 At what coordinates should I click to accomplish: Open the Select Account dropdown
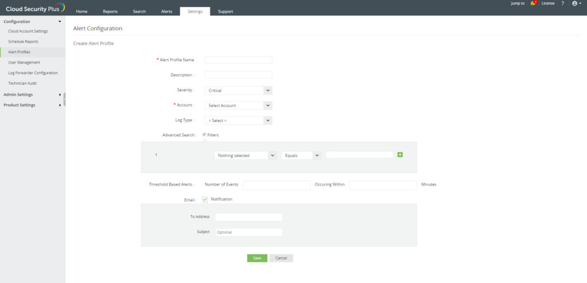(x=238, y=105)
